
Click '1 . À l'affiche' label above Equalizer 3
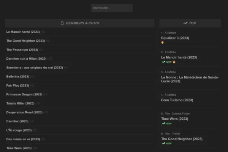(169, 33)
